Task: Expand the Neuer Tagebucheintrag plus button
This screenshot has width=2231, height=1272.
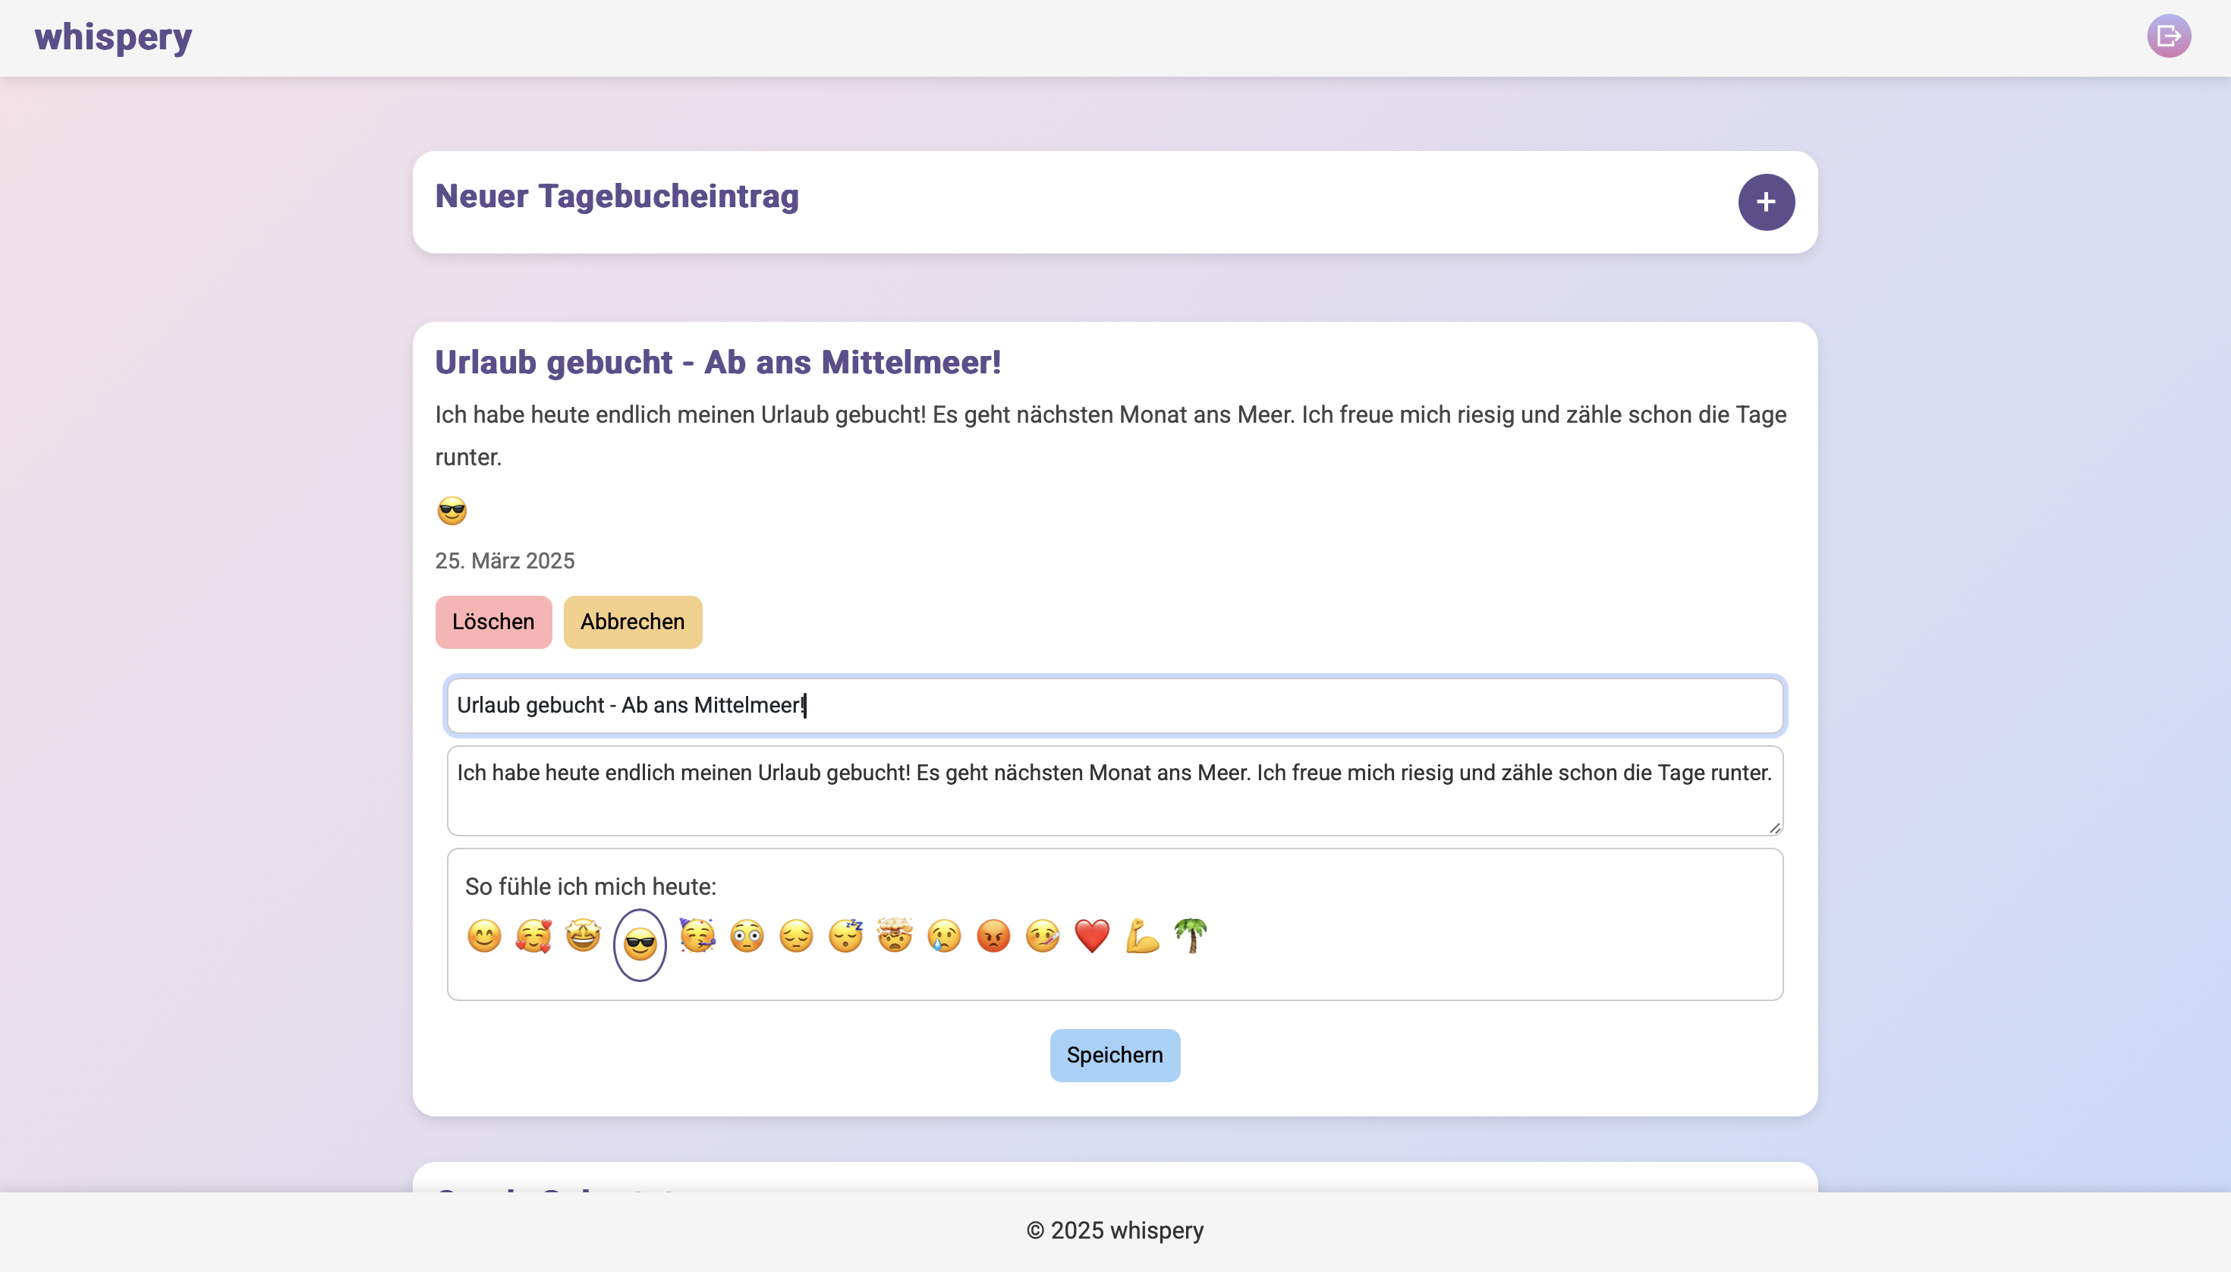Action: click(x=1765, y=202)
